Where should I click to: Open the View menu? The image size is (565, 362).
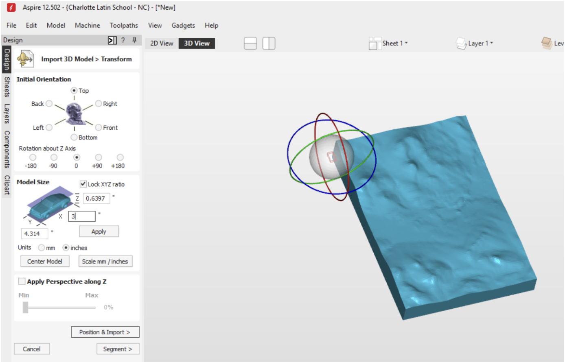[155, 25]
